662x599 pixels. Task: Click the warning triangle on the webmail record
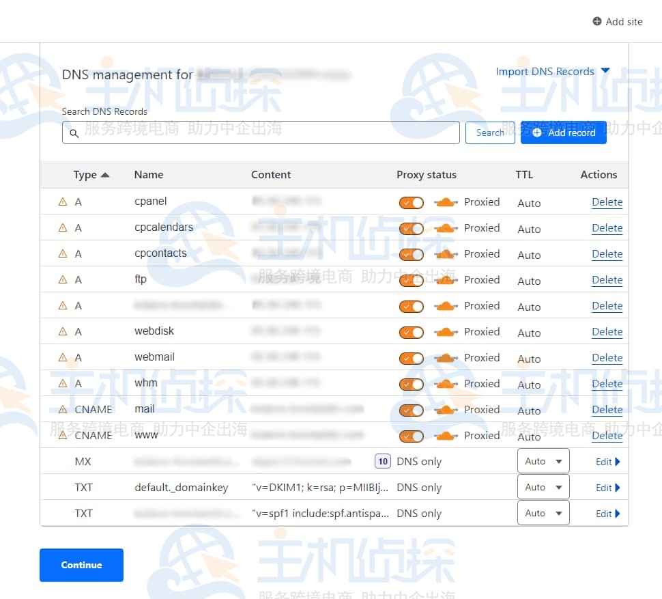pos(62,357)
